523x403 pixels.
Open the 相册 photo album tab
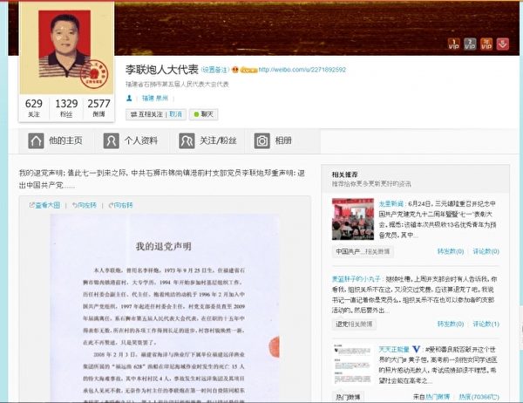(273, 140)
